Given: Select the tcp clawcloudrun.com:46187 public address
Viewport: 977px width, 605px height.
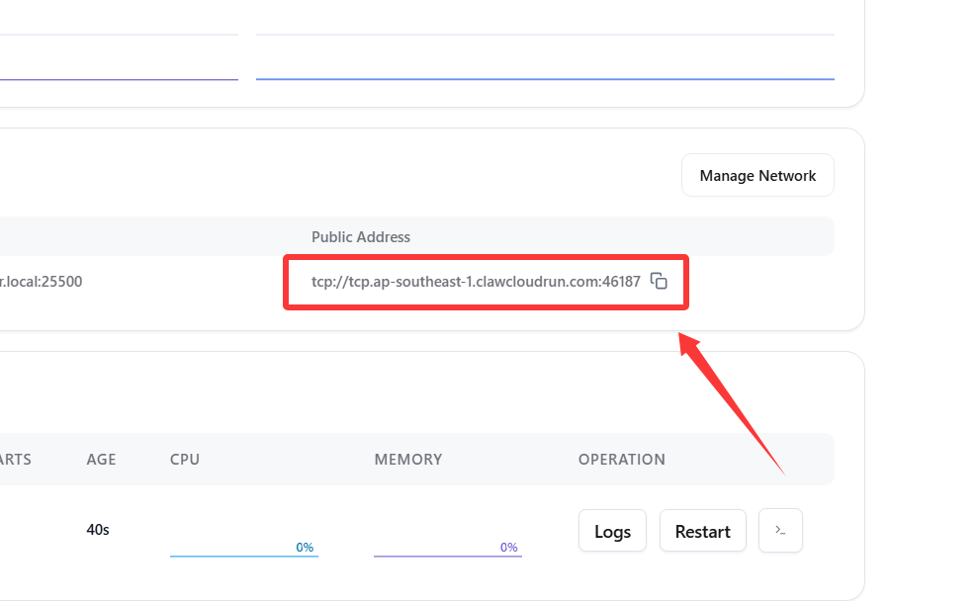Looking at the screenshot, I should (x=476, y=282).
